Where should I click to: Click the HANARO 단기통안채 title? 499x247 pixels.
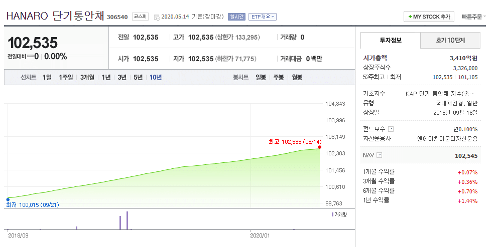point(55,17)
